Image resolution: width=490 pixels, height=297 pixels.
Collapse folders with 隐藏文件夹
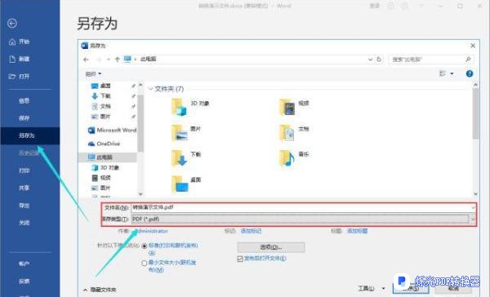(100, 290)
